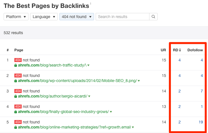Click the 532 results count text
Screen dimensions: 208x133
click(13, 33)
